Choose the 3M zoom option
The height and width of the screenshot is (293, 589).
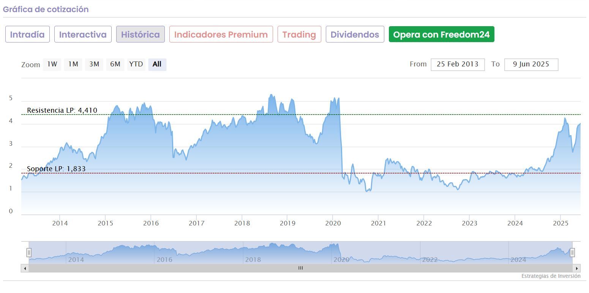click(94, 65)
